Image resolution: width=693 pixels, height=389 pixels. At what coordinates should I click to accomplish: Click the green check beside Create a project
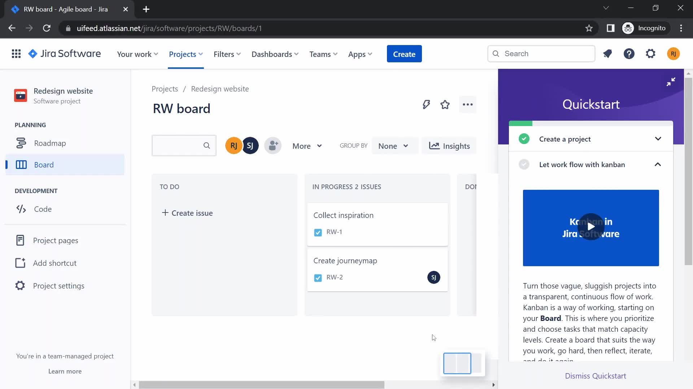pyautogui.click(x=524, y=139)
